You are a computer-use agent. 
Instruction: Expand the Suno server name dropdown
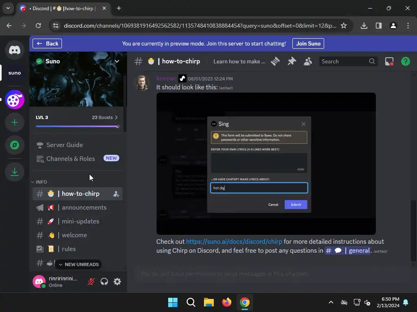[x=116, y=61]
